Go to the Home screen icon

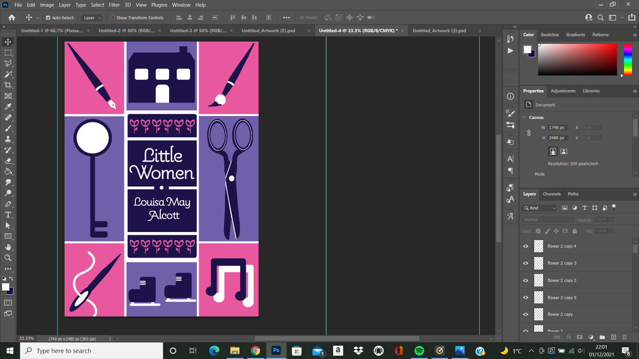point(12,17)
